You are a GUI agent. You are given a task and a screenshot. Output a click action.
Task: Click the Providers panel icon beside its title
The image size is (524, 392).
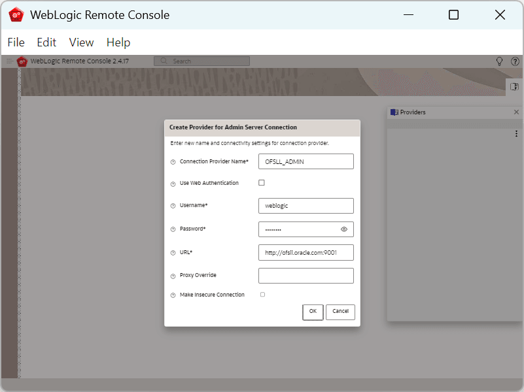(394, 112)
